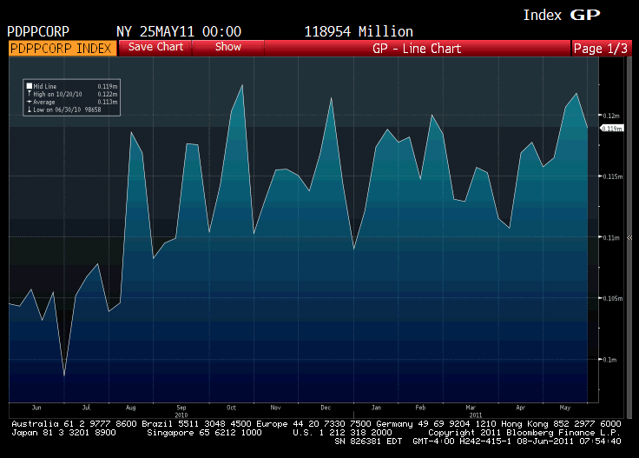Image resolution: width=639 pixels, height=458 pixels.
Task: Go to Page 1/3 indicator
Action: 601,49
